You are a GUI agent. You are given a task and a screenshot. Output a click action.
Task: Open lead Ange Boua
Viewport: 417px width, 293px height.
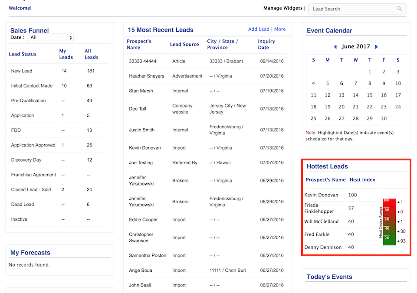point(141,270)
